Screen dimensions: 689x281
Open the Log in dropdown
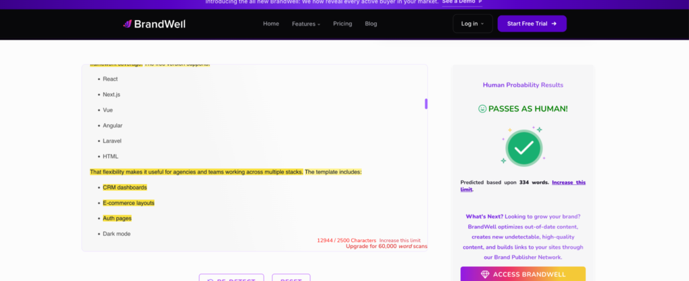pyautogui.click(x=473, y=24)
